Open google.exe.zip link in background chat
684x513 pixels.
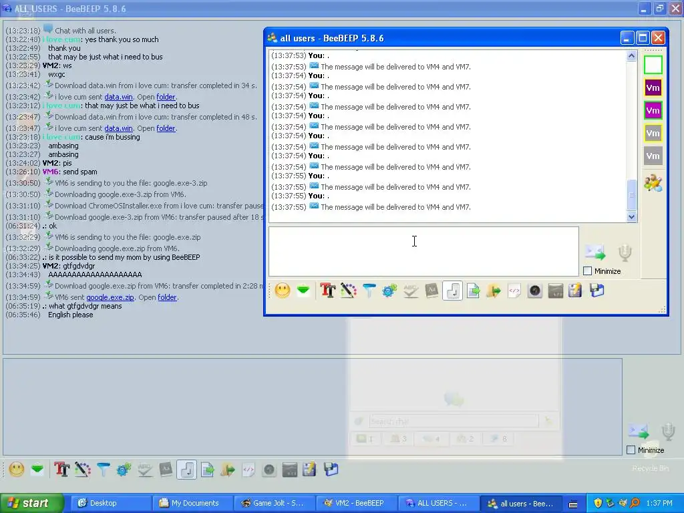point(110,297)
